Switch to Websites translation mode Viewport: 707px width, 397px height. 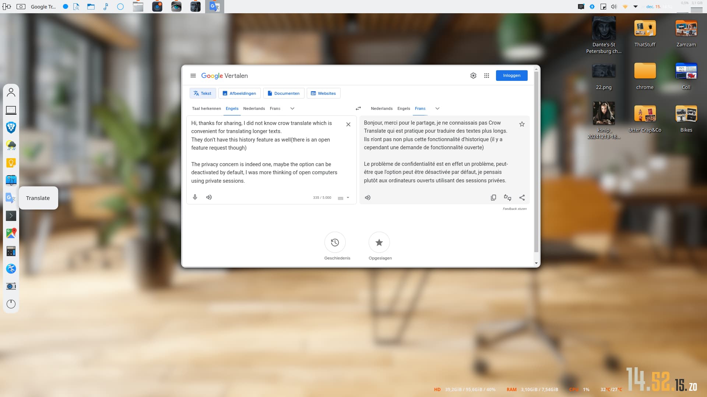(323, 93)
